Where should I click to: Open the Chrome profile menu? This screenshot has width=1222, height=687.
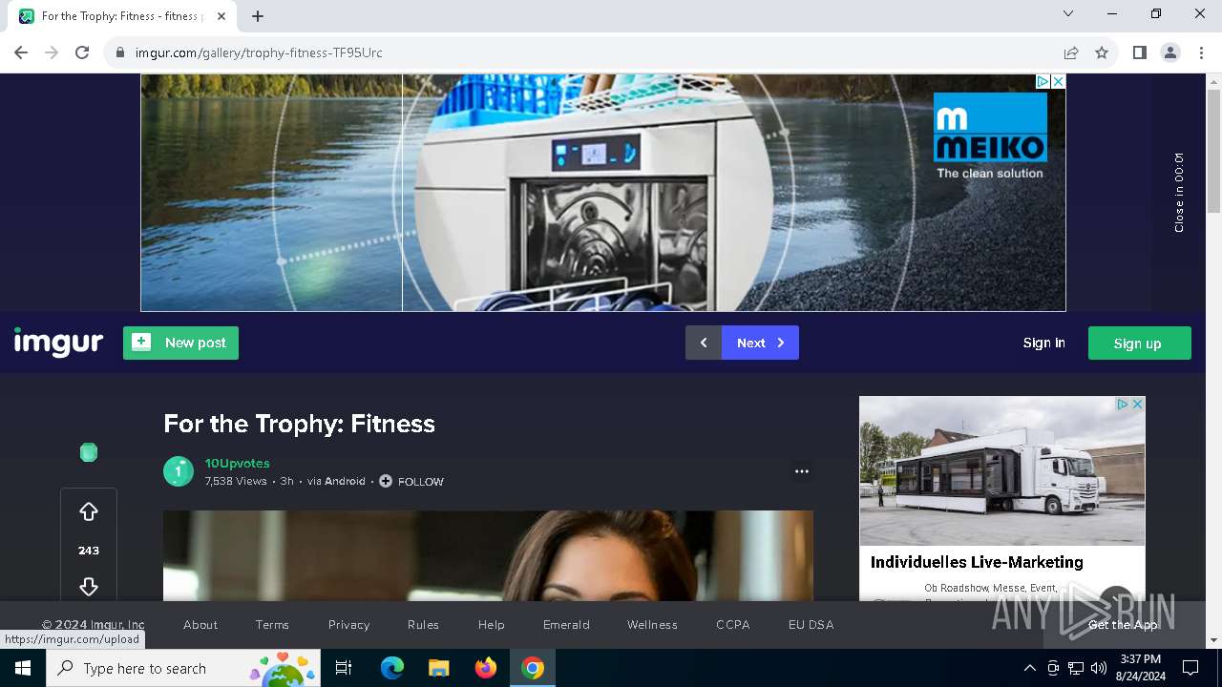point(1169,52)
